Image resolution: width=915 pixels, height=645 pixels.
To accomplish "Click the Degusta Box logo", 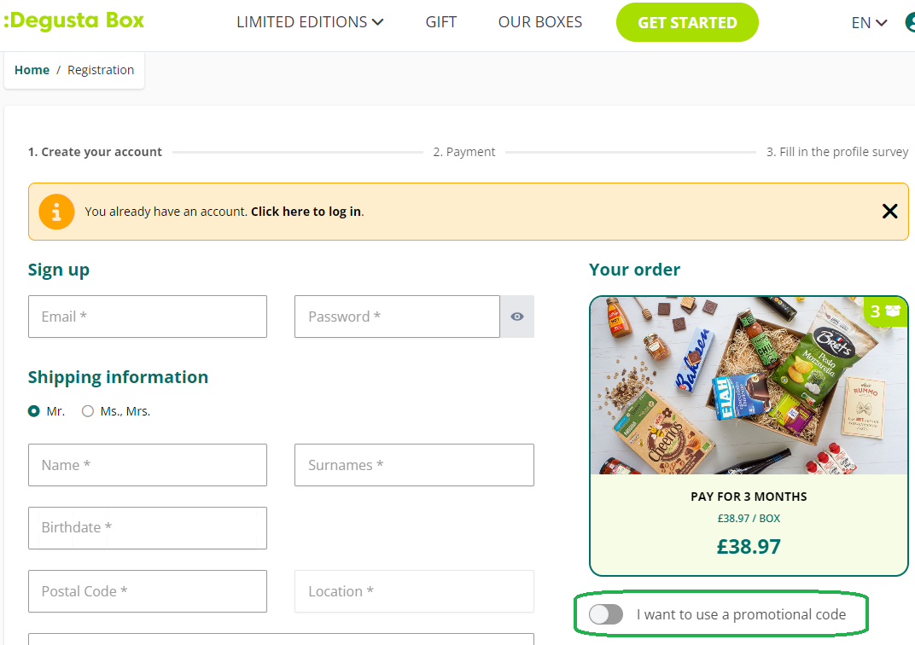I will (74, 21).
